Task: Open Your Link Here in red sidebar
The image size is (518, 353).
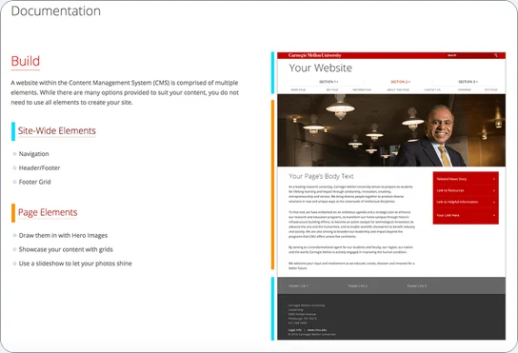Action: tap(448, 215)
